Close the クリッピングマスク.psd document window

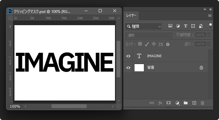[x=115, y=11]
